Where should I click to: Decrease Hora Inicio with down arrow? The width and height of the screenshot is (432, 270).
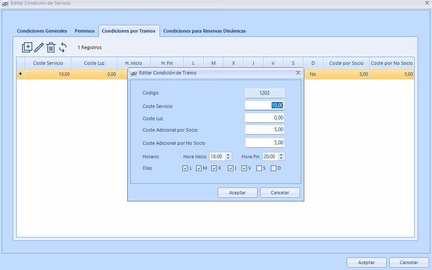pos(228,159)
